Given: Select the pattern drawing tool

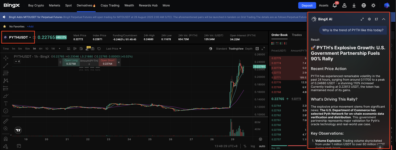Looking at the screenshot, I should (6, 81).
